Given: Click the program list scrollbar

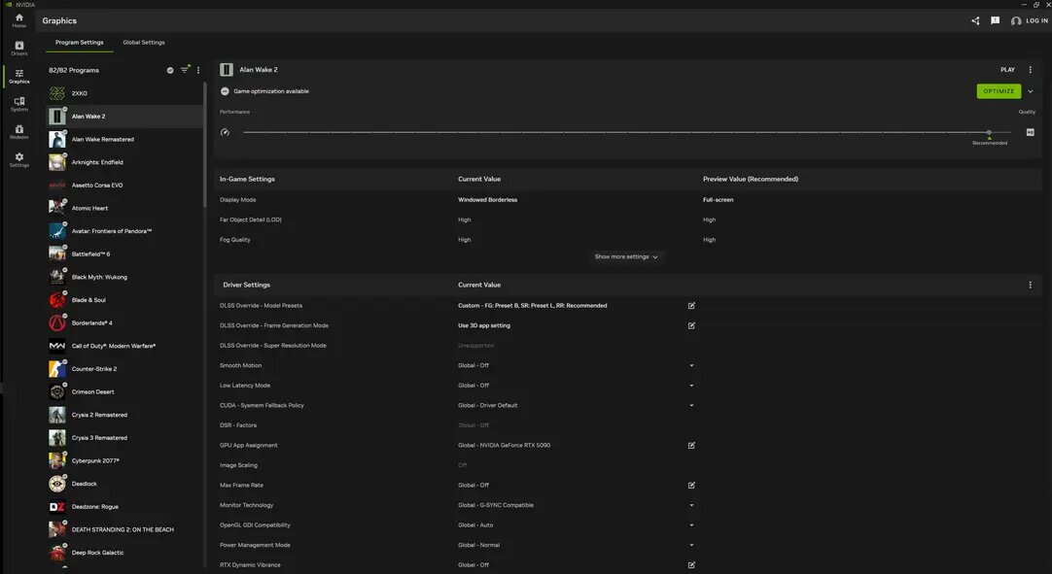Looking at the screenshot, I should (x=204, y=144).
